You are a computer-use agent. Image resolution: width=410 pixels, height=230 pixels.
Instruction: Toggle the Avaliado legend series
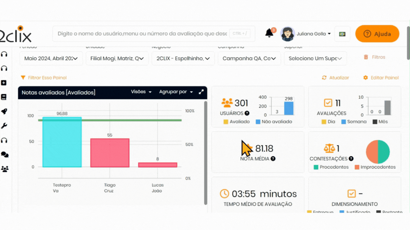pyautogui.click(x=236, y=122)
